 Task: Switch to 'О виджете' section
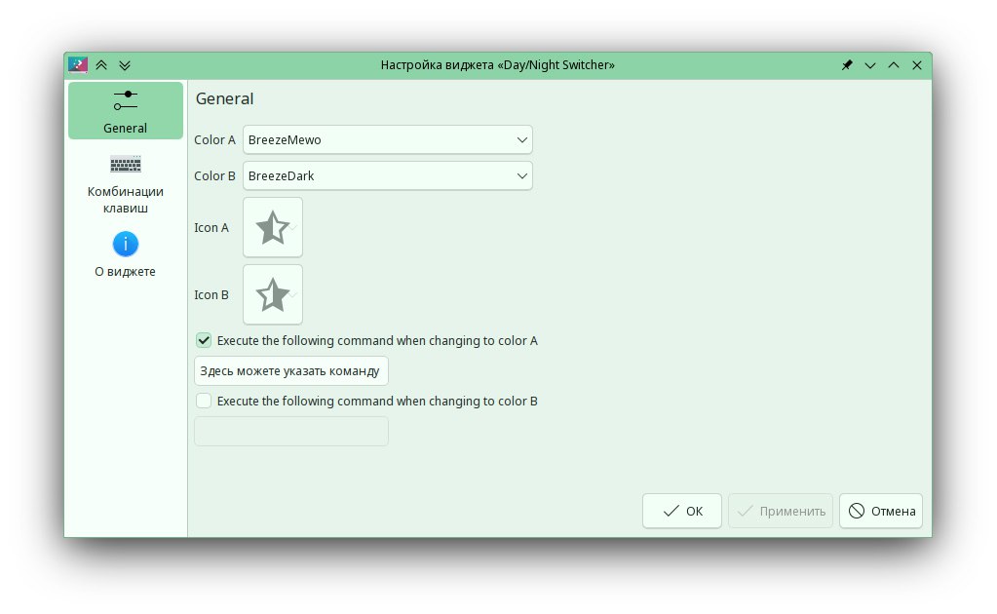[x=125, y=272]
